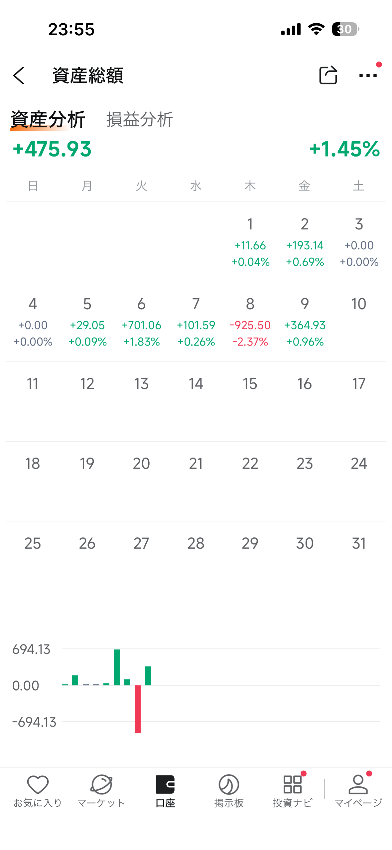Viewport: 392px width, 850px height.
Task: Select day 8 with -925.50 loss
Action: click(250, 322)
